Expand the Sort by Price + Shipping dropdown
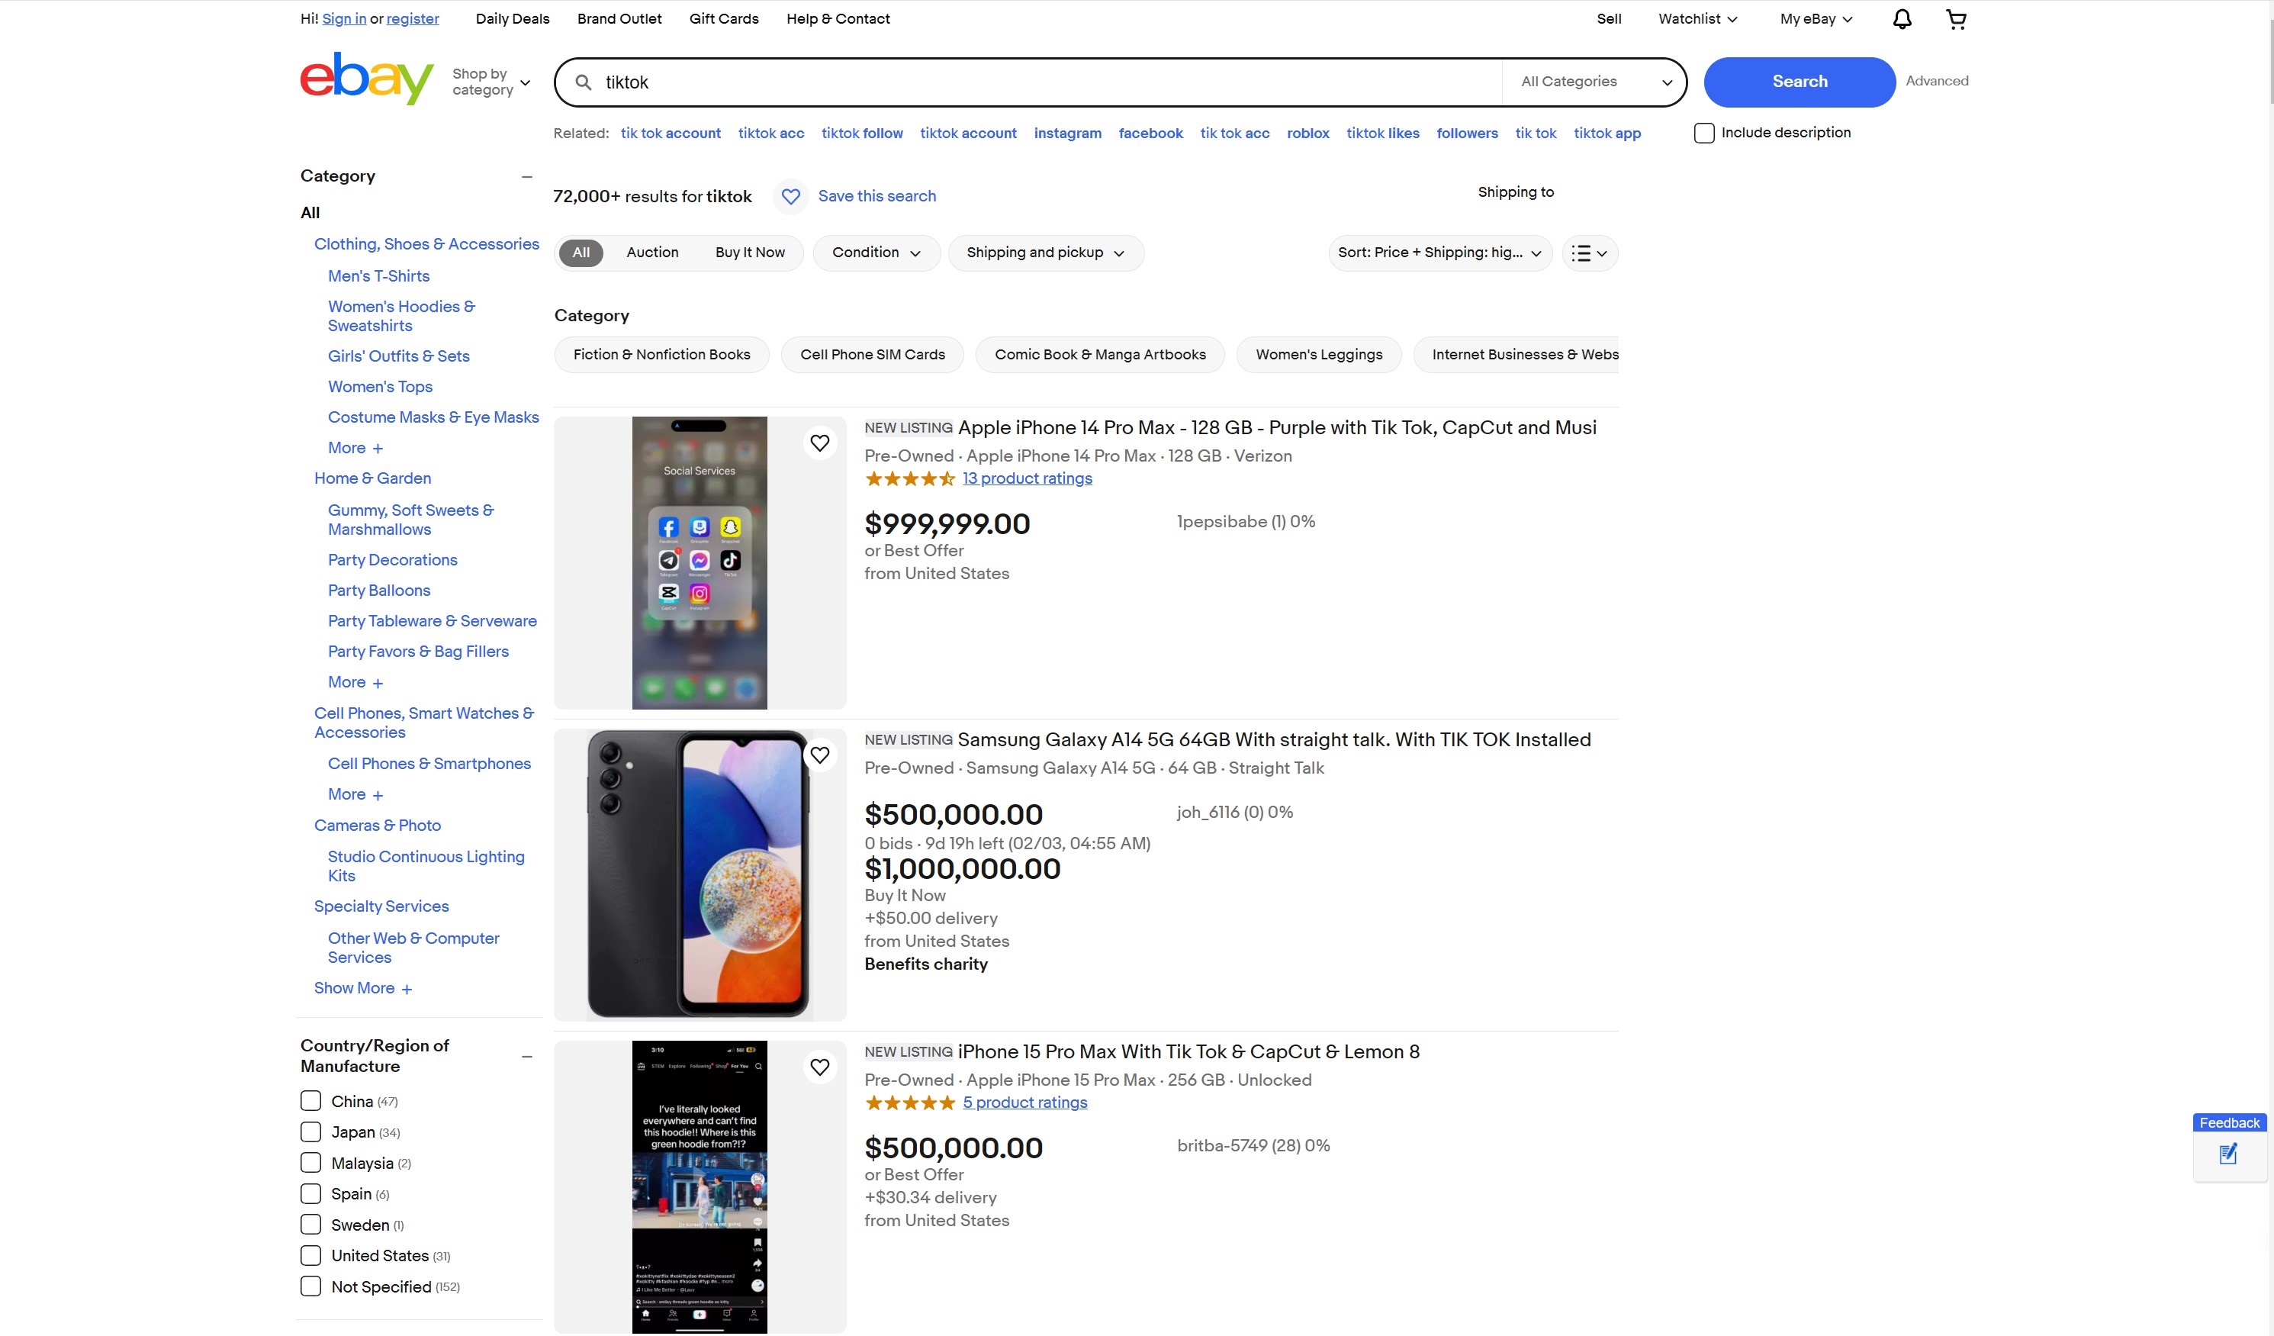Image resolution: width=2274 pixels, height=1336 pixels. [x=1439, y=253]
